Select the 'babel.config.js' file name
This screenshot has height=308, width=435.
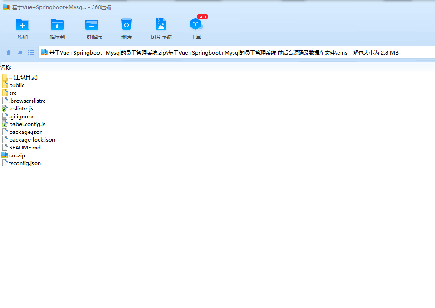pyautogui.click(x=27, y=124)
